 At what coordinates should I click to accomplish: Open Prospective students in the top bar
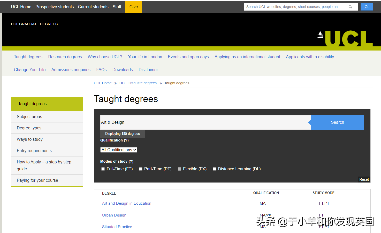55,7
